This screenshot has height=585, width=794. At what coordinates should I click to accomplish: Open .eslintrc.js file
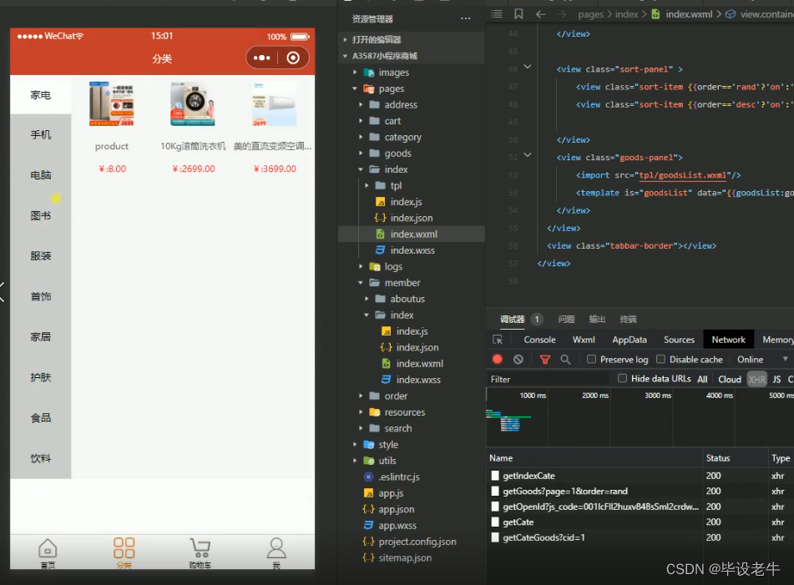click(x=399, y=477)
